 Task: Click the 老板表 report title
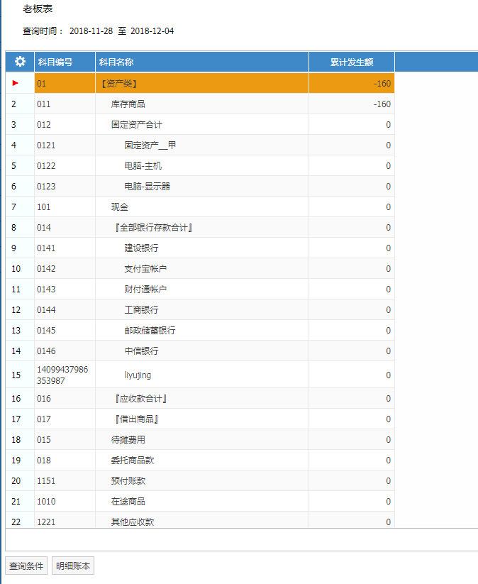pos(38,9)
